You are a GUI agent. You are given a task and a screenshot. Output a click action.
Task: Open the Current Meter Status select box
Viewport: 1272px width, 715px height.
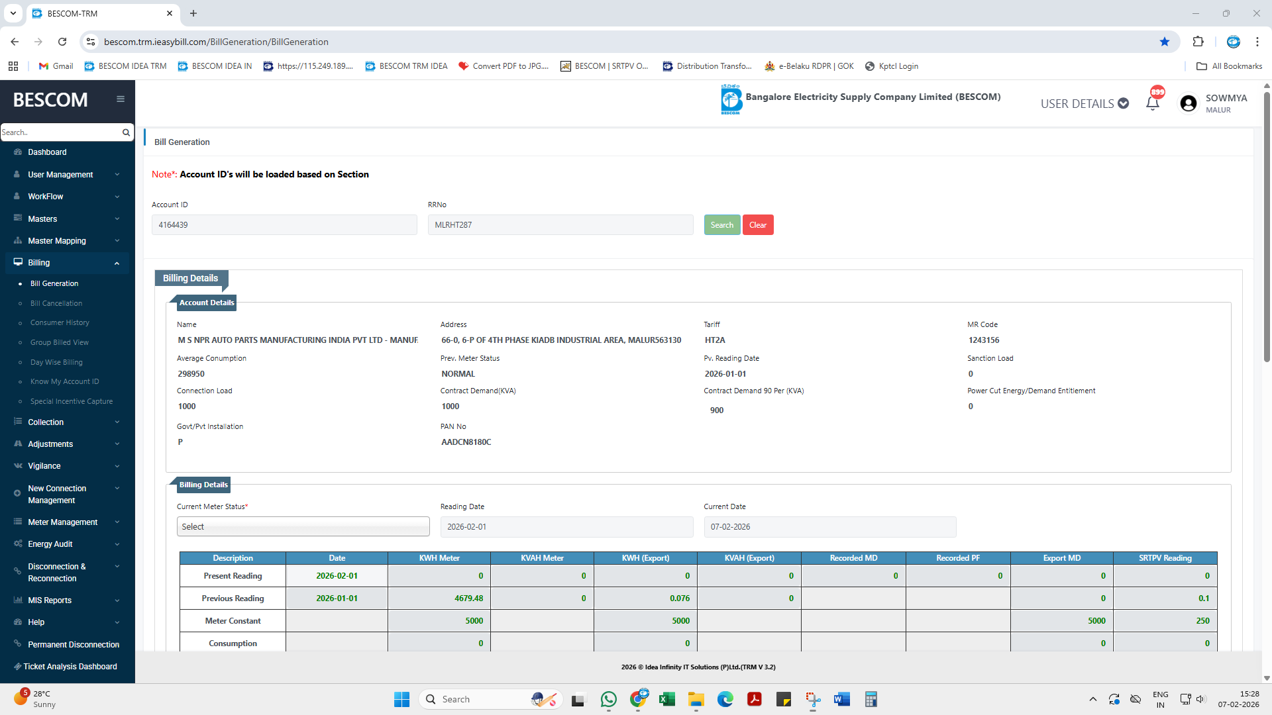303,526
